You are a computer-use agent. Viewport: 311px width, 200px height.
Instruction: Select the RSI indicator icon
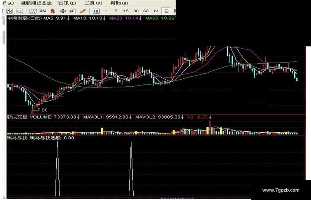(43, 11)
